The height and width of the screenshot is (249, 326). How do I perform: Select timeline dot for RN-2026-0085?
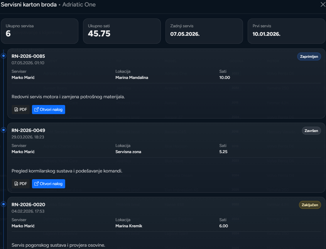tap(4, 56)
